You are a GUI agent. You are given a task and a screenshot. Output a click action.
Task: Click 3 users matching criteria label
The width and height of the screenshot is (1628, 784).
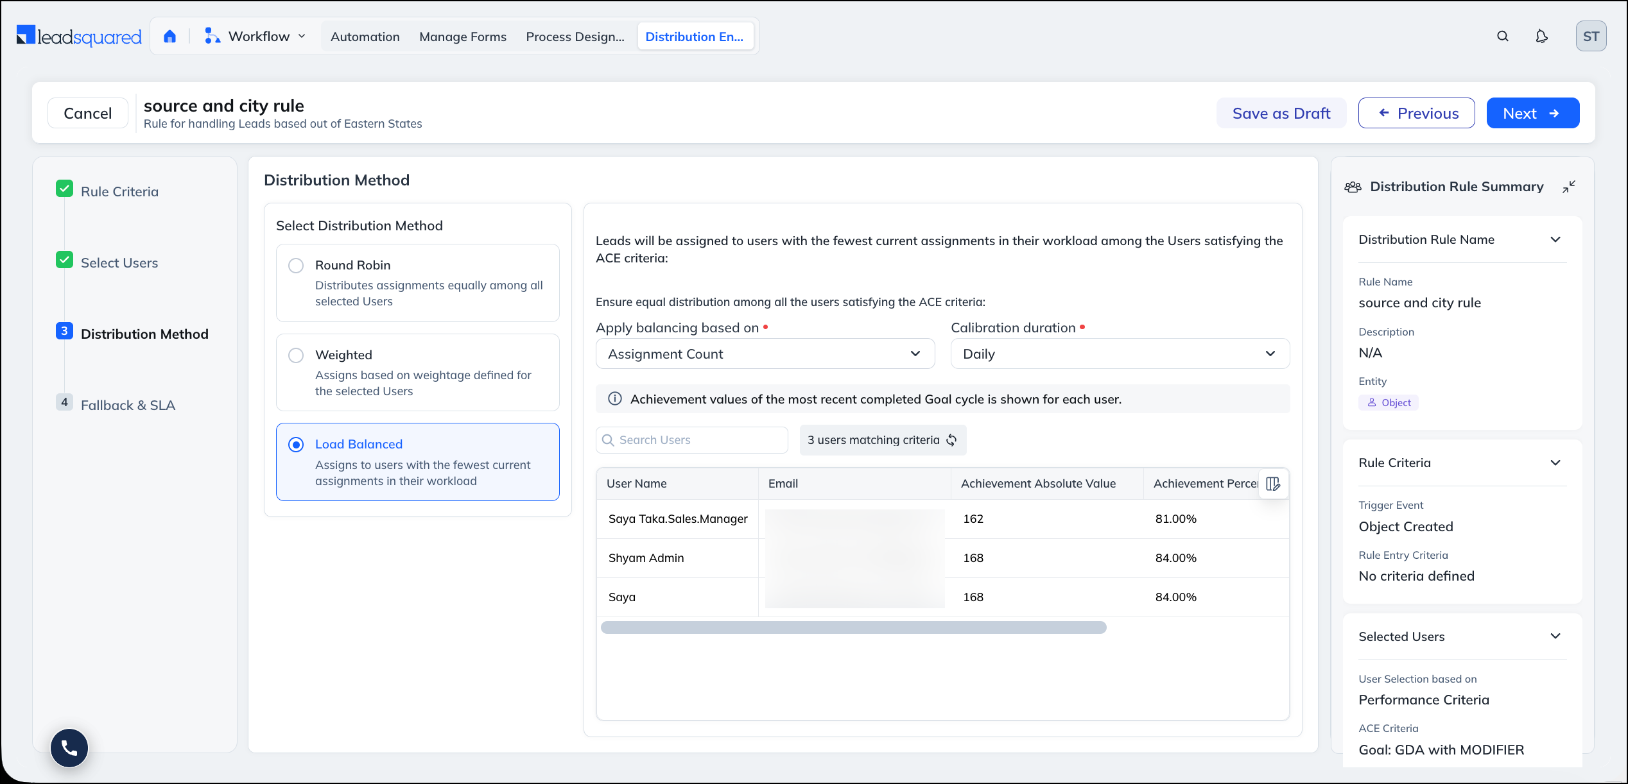(x=873, y=440)
